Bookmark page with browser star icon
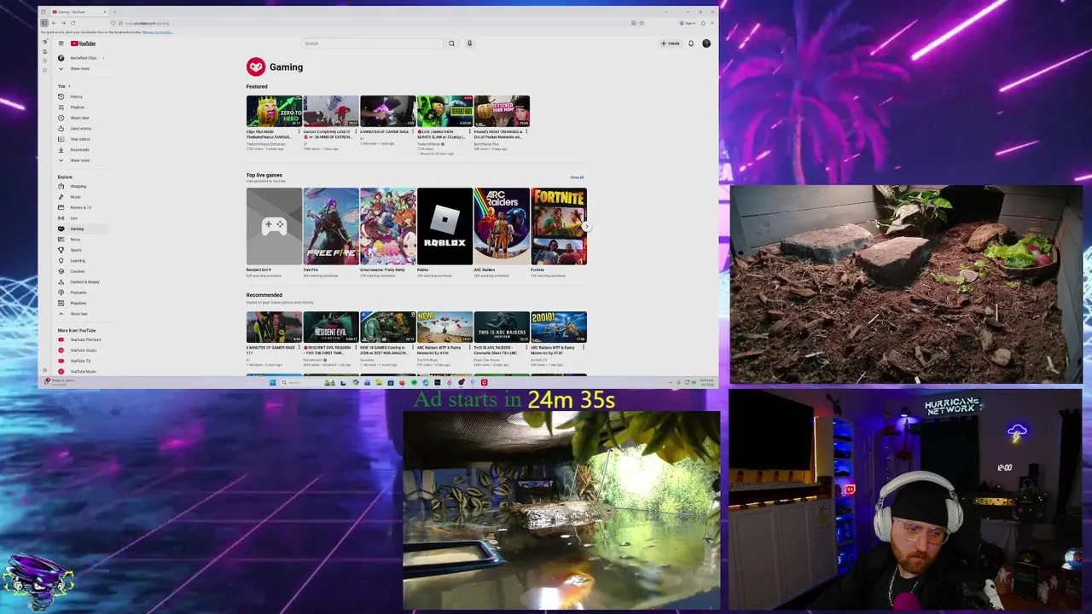The width and height of the screenshot is (1092, 614). coord(642,23)
